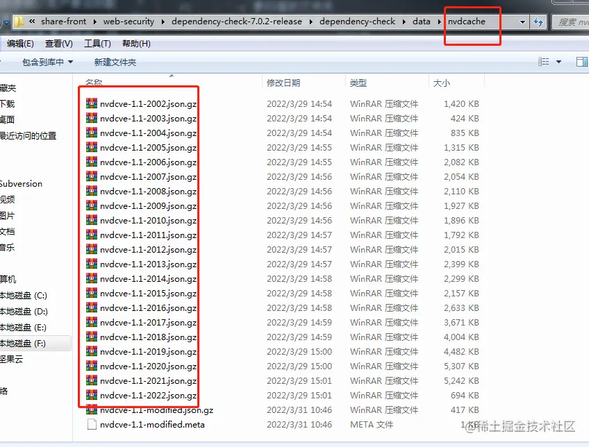The height and width of the screenshot is (447, 589).
Task: Open 最近访问的位置 in sidebar
Action: [x=28, y=135]
